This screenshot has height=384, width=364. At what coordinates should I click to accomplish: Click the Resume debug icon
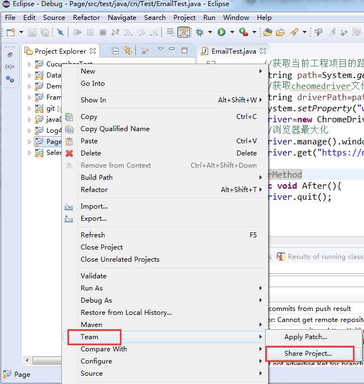tap(77, 32)
